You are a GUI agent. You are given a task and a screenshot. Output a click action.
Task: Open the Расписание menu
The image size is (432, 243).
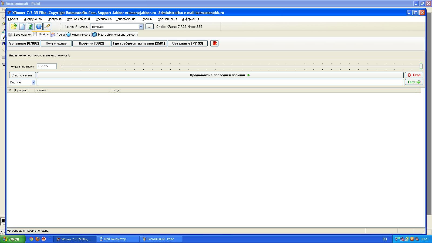[104, 19]
